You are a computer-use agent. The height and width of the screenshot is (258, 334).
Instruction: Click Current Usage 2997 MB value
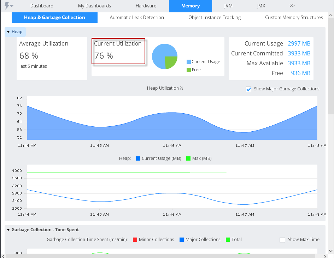(299, 43)
